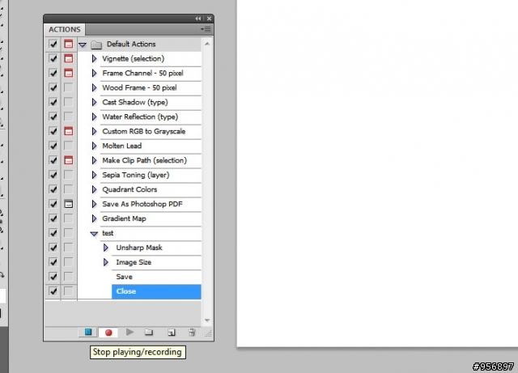Toggle empty dialog box for Image Size
This screenshot has width=518, height=373.
point(68,262)
